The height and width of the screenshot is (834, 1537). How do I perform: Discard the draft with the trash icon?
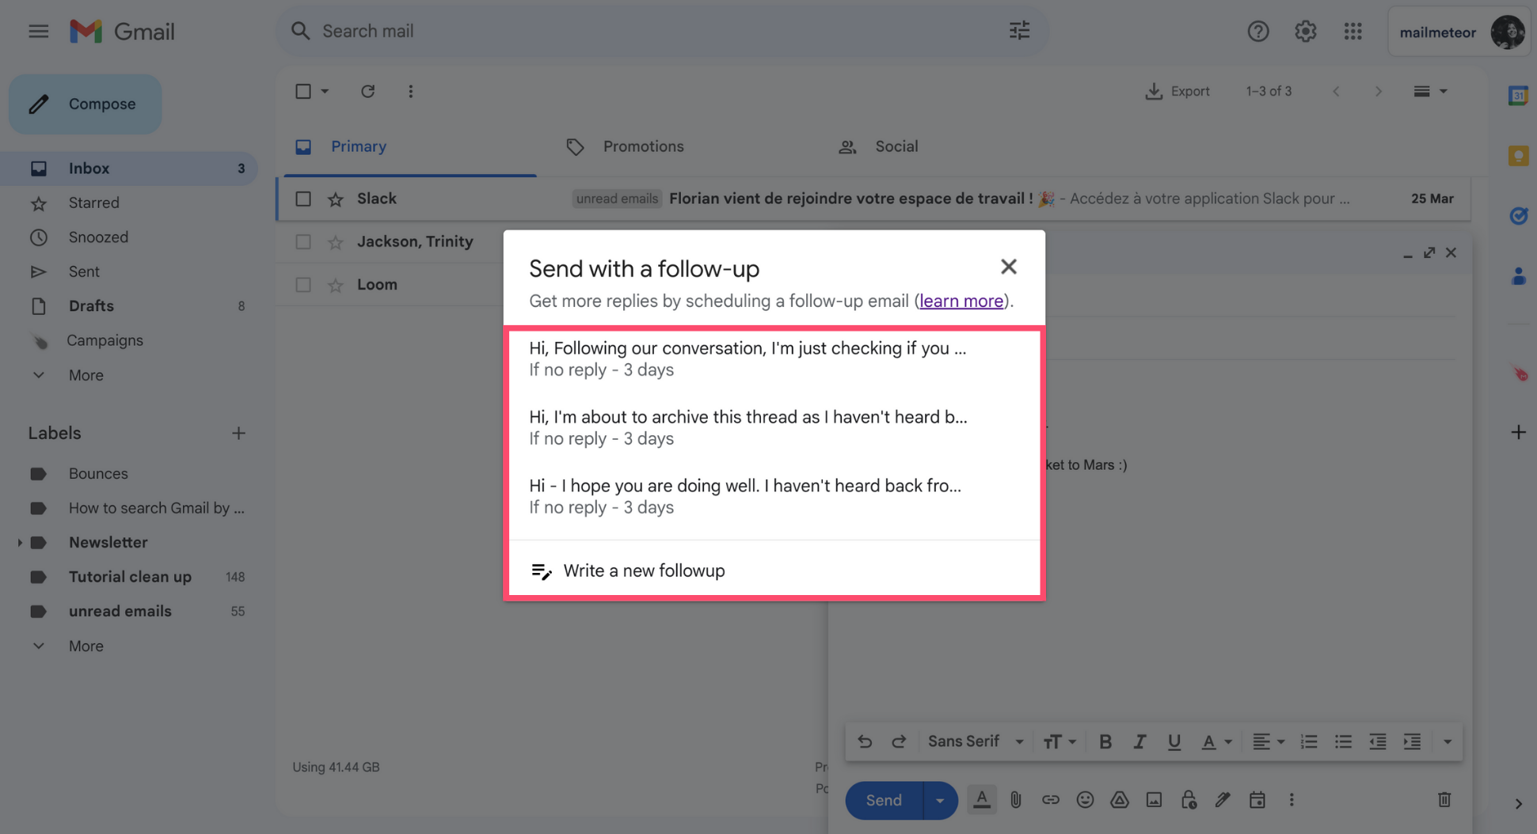(1444, 800)
